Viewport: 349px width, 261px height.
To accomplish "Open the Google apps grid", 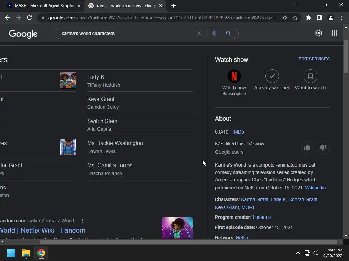I will pyautogui.click(x=334, y=33).
